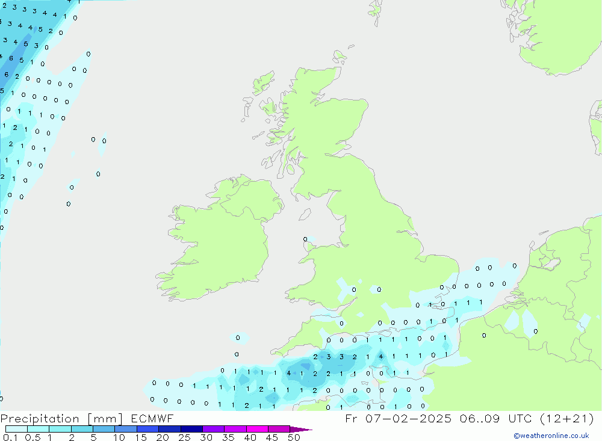Screen dimensions: 602x441
Task: Select the 40–45 mm magenta legend swatch
Action: click(x=257, y=429)
